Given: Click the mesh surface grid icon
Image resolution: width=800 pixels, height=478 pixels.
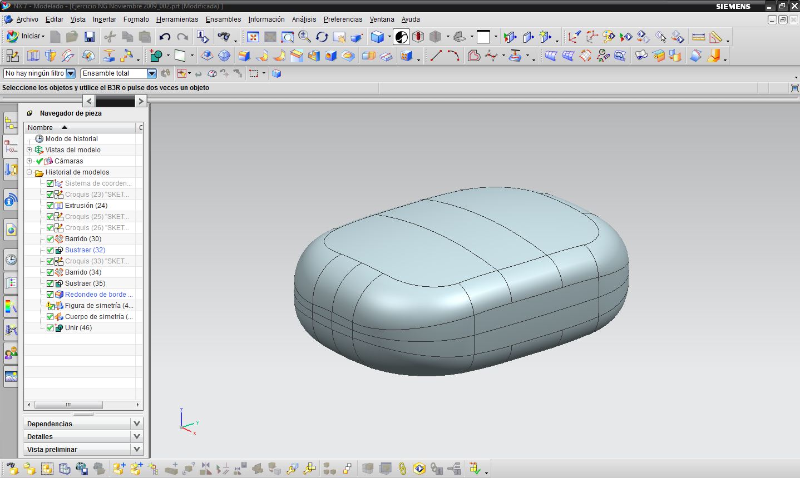Looking at the screenshot, I should [x=568, y=56].
